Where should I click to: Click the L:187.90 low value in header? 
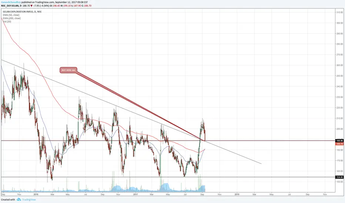click(x=76, y=6)
